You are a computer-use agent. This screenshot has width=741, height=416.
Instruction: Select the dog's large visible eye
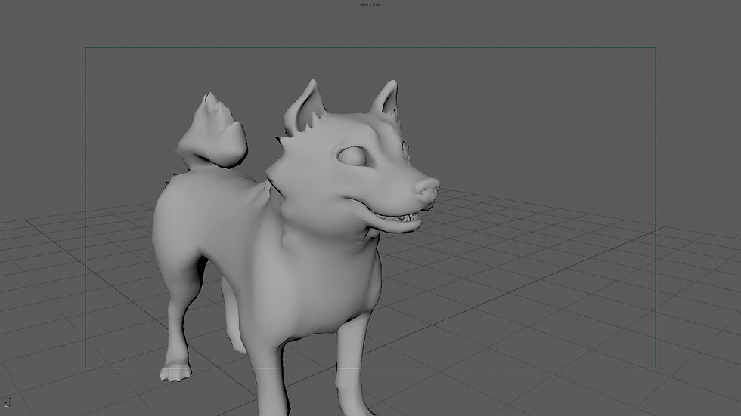[x=352, y=156]
